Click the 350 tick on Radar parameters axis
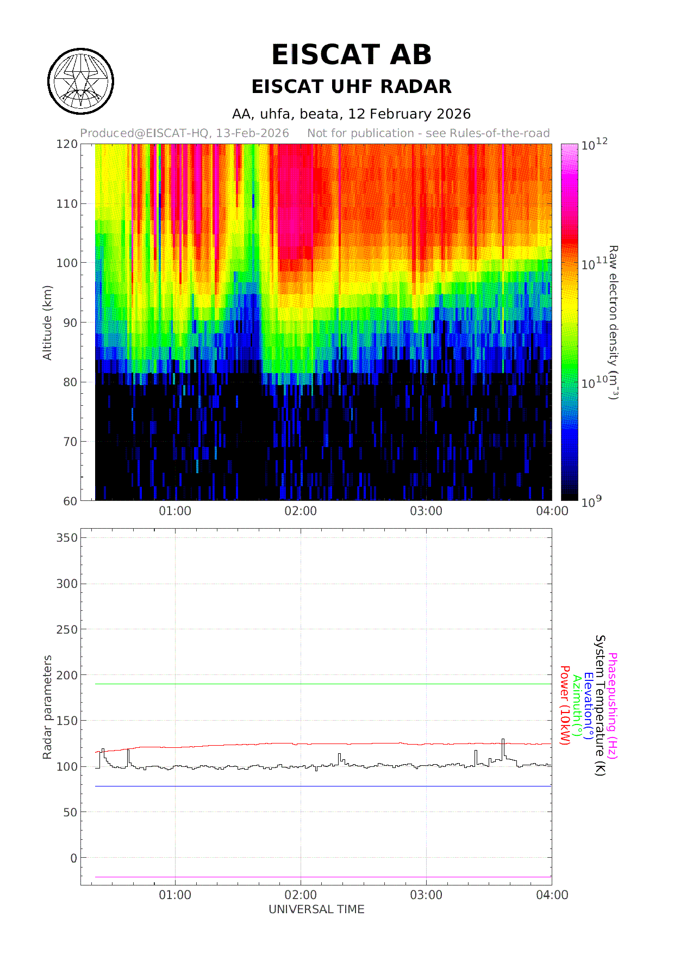Viewport: 674px width, 954px height. click(x=67, y=537)
